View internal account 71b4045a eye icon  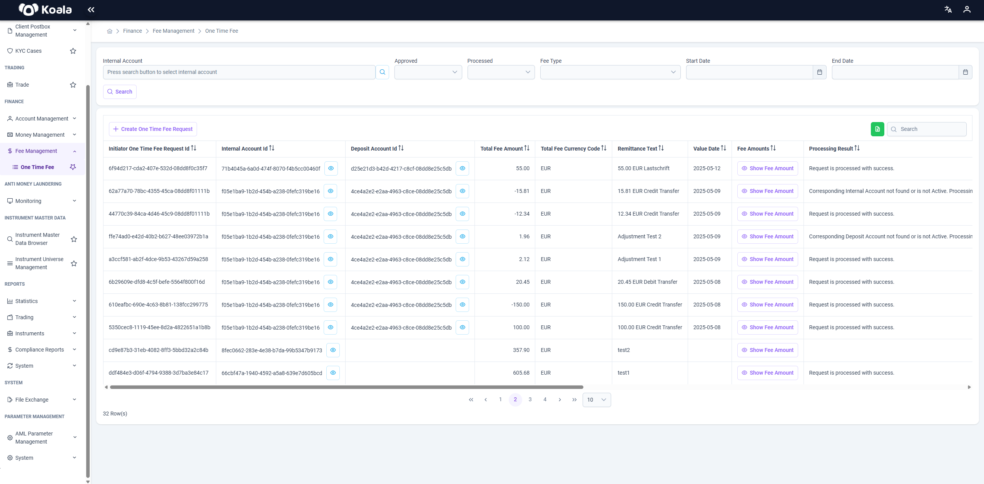tap(331, 168)
